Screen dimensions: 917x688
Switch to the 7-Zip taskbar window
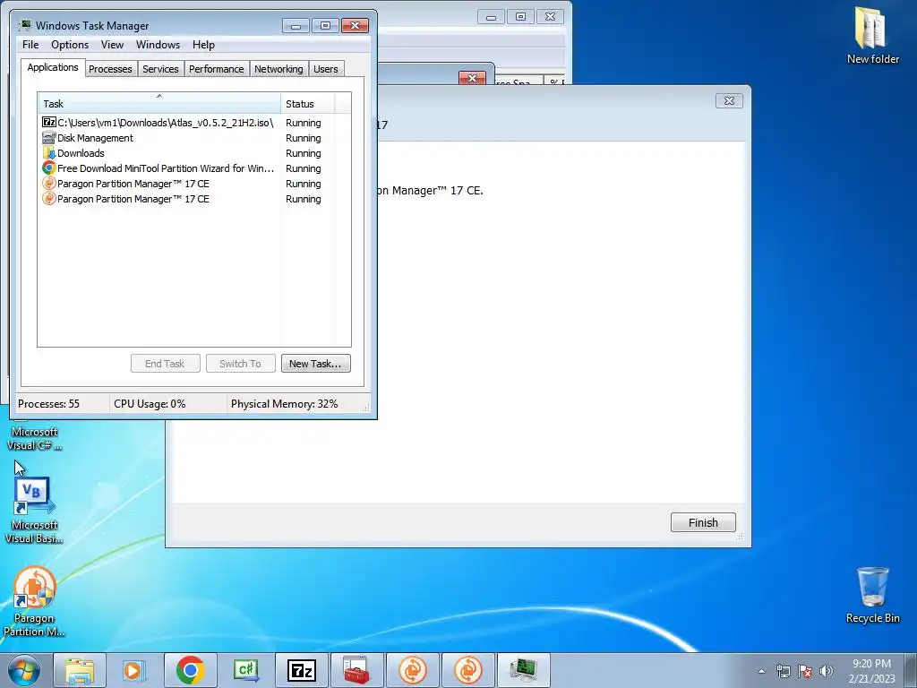(x=301, y=670)
